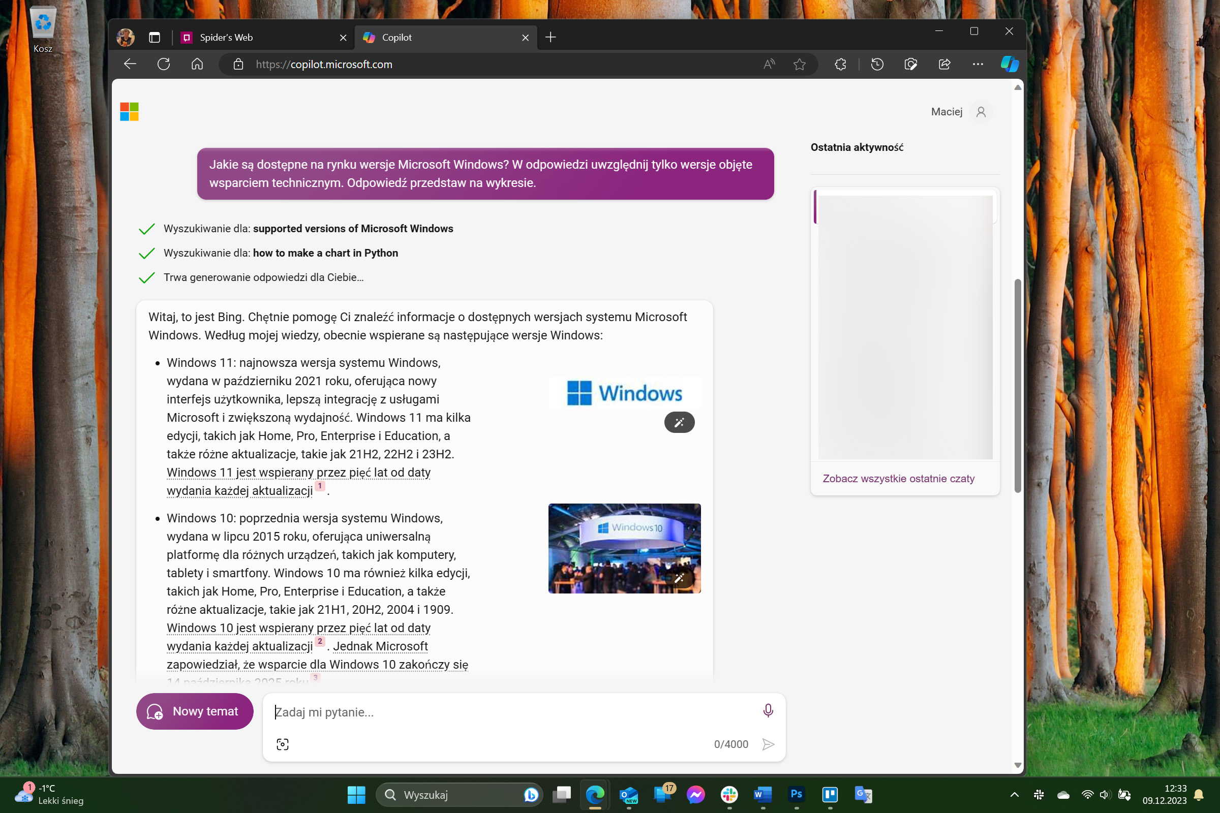Open Task View on the taskbar
This screenshot has height=813, width=1220.
[x=562, y=795]
